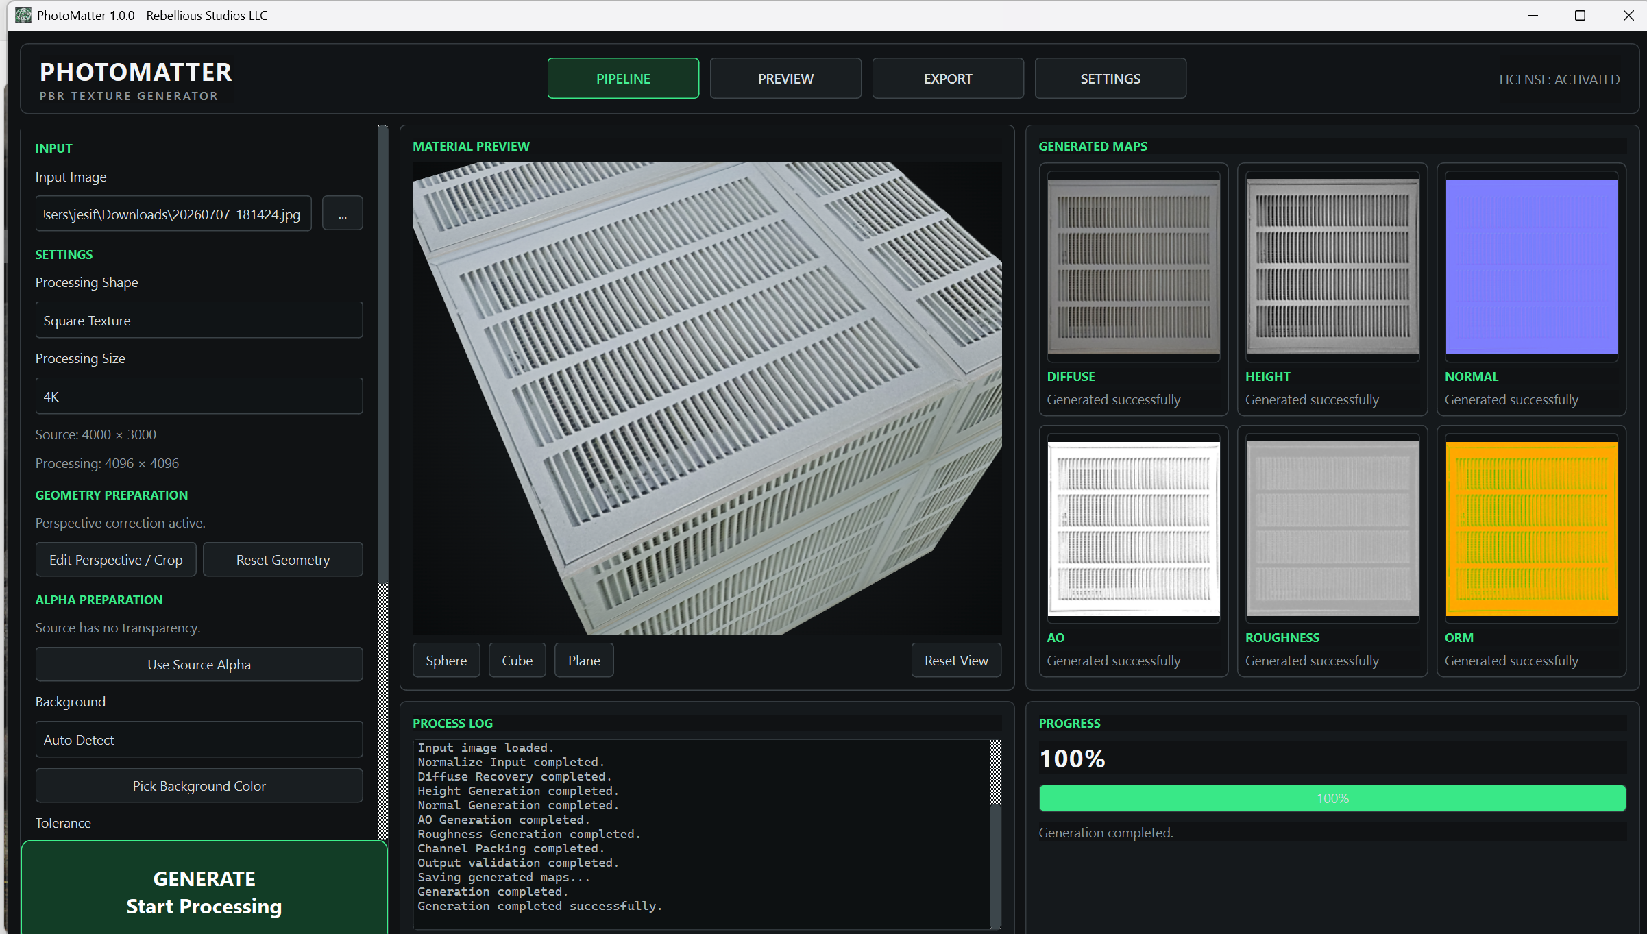Close the PhotoMatter window
The image size is (1647, 934).
coord(1628,15)
